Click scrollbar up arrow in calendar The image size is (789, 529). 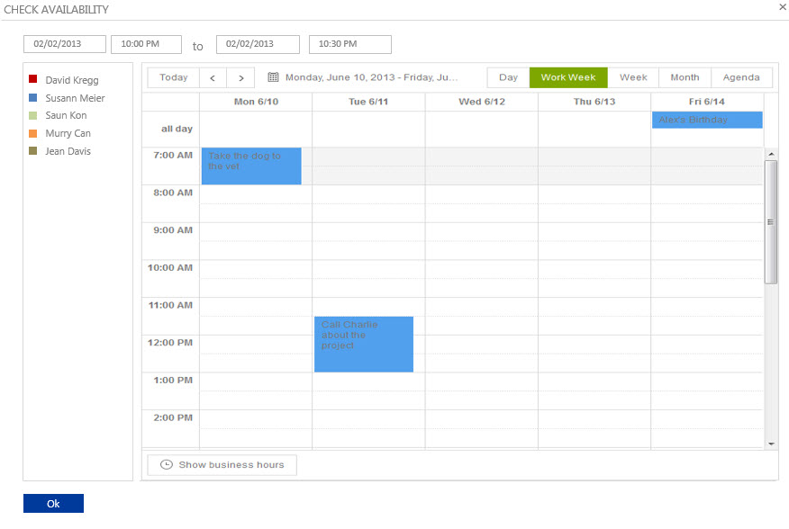point(771,154)
